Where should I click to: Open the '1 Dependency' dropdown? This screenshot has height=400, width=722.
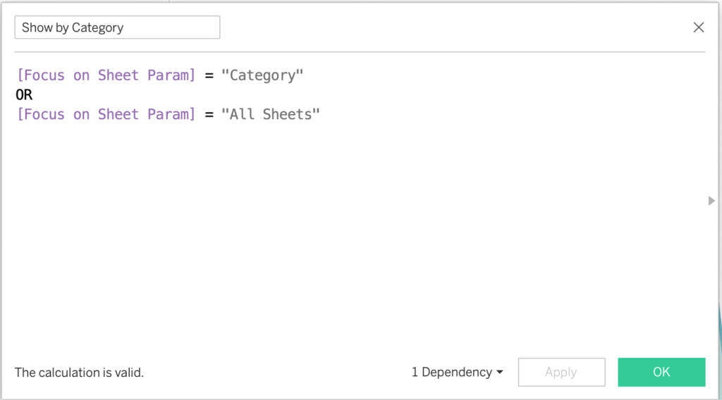[457, 372]
